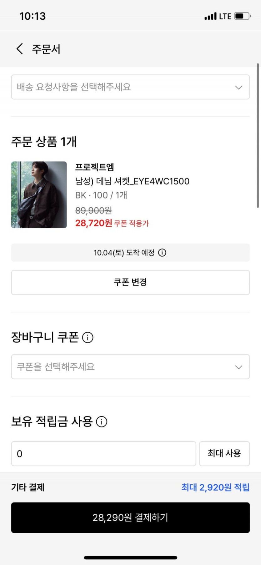Expand chevron of 배송 요청사항 dropdown

(238, 88)
